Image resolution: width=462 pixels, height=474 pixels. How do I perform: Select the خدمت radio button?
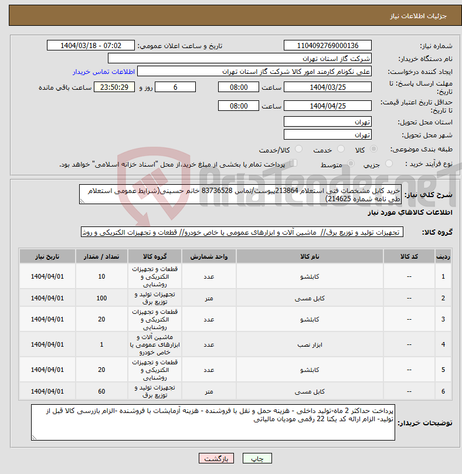pos(341,149)
